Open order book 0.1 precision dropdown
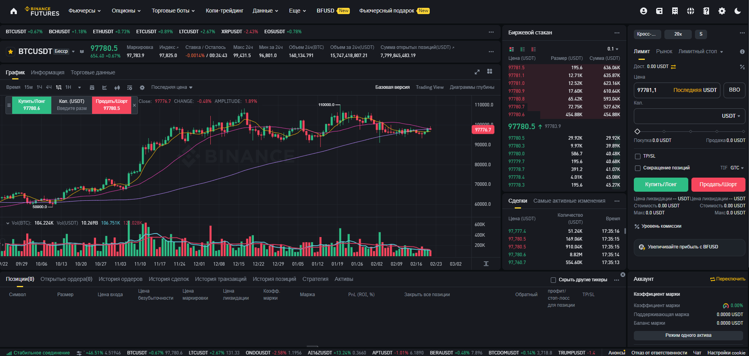 click(x=613, y=49)
